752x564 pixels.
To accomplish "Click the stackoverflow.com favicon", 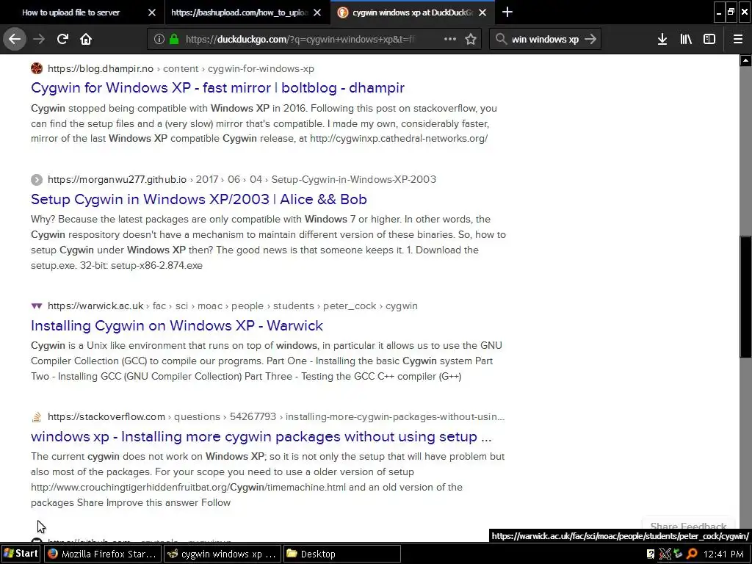I will 37,417.
